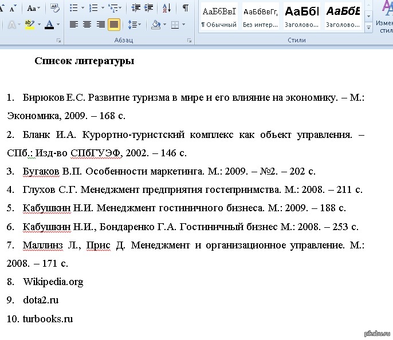Open the line spacing options

[134, 25]
